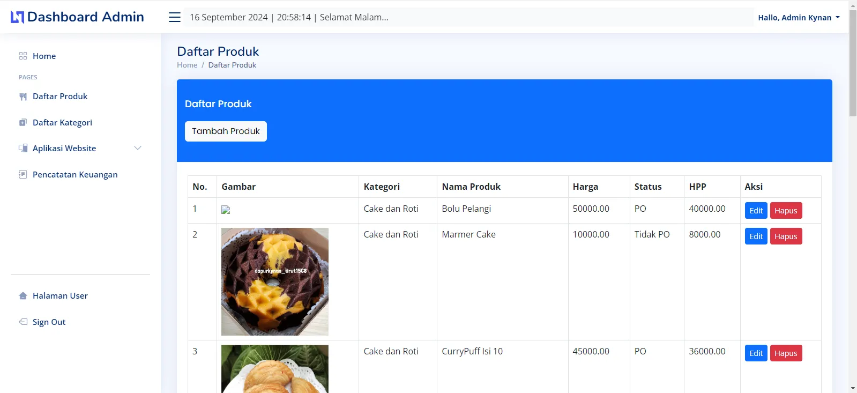Click the 45000.00 price cell
Image resolution: width=857 pixels, height=393 pixels.
click(591, 351)
